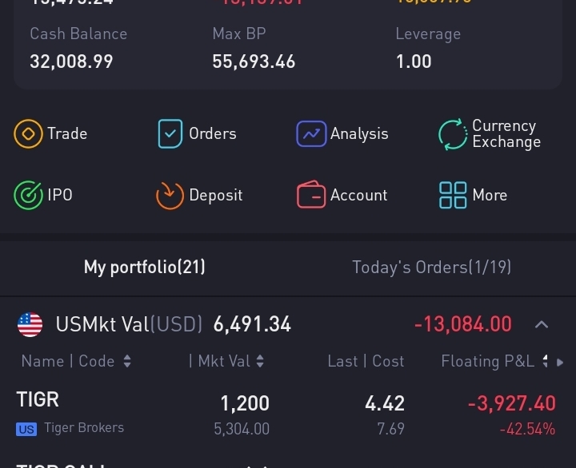
Task: Sort holdings by Name | Code
Action: [x=76, y=362]
